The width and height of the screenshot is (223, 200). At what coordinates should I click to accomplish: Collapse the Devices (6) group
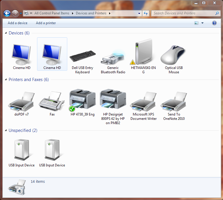point(6,33)
